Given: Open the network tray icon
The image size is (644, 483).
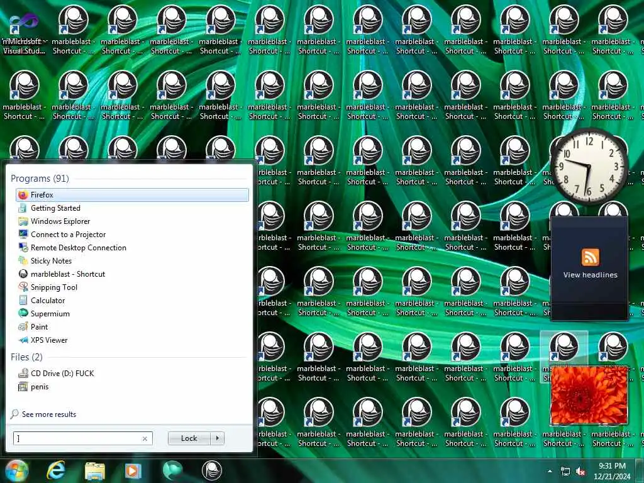Looking at the screenshot, I should 565,472.
